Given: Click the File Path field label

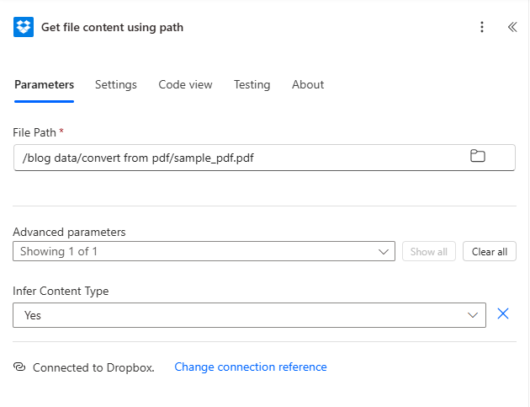Looking at the screenshot, I should (x=35, y=132).
